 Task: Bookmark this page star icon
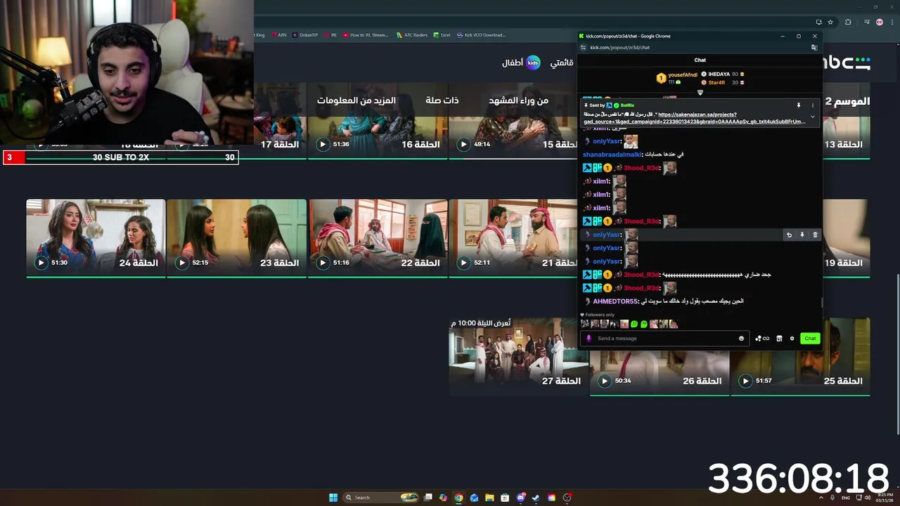pos(830,22)
